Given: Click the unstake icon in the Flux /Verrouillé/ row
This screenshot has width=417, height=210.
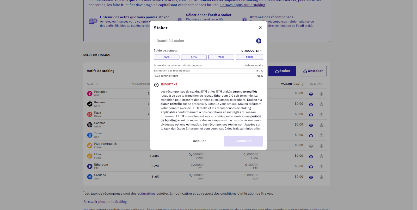Looking at the screenshot, I should tap(321, 146).
